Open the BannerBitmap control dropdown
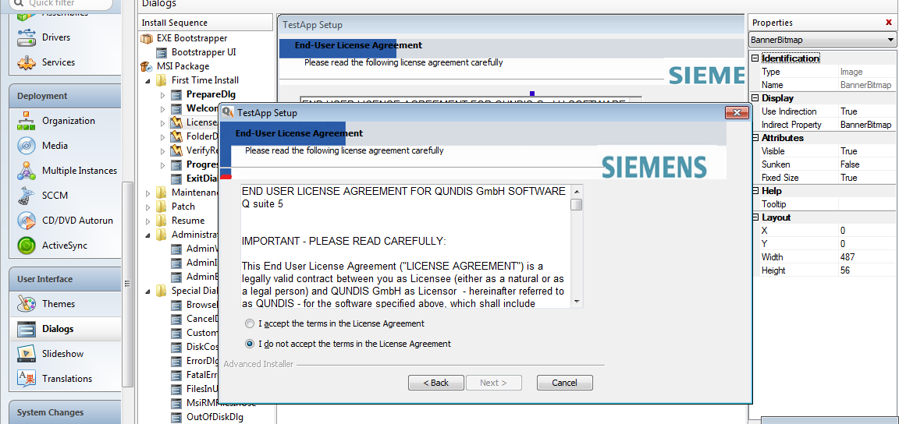 point(890,40)
